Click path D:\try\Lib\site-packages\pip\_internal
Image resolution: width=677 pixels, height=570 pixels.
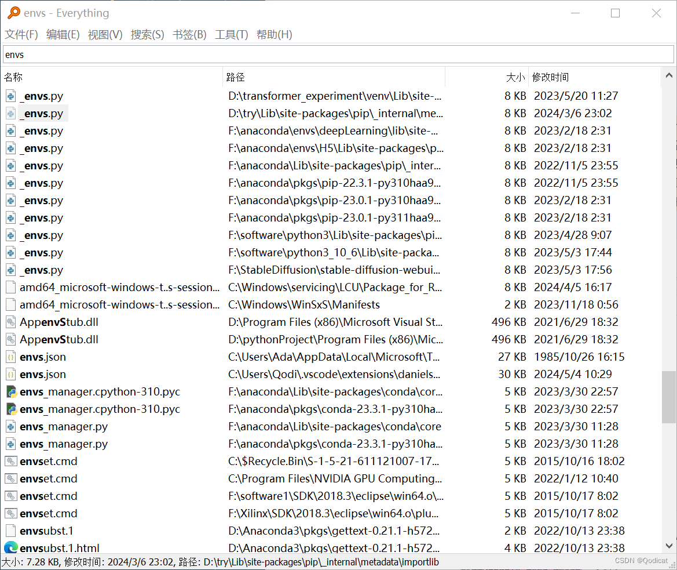click(x=335, y=113)
